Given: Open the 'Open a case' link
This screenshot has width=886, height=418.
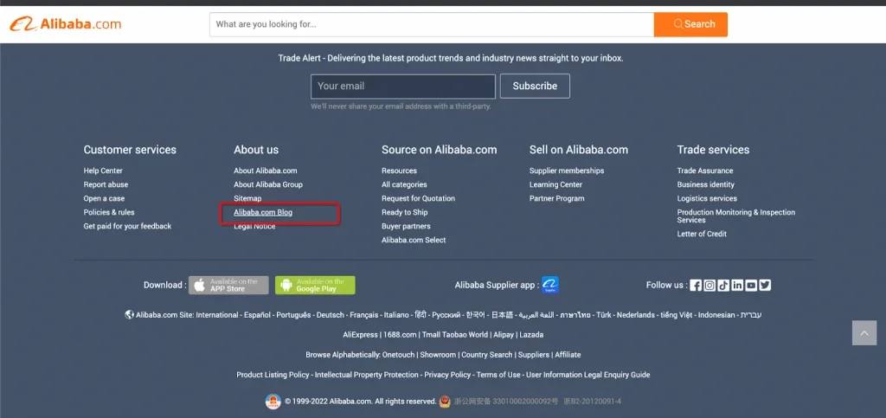Looking at the screenshot, I should [104, 198].
